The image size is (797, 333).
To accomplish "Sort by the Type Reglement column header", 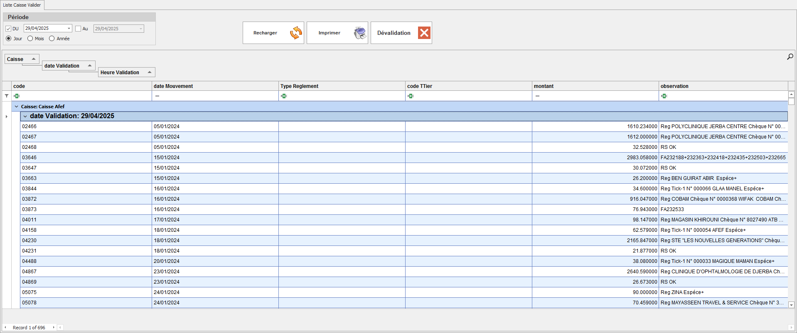I will pyautogui.click(x=341, y=86).
